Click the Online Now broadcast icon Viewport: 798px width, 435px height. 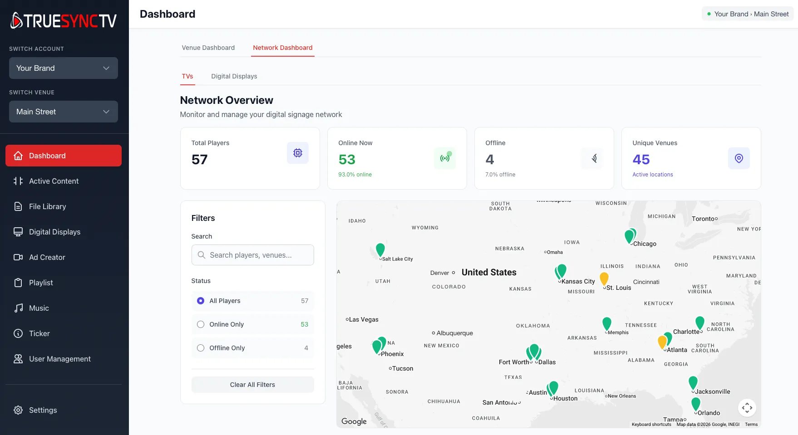[445, 158]
